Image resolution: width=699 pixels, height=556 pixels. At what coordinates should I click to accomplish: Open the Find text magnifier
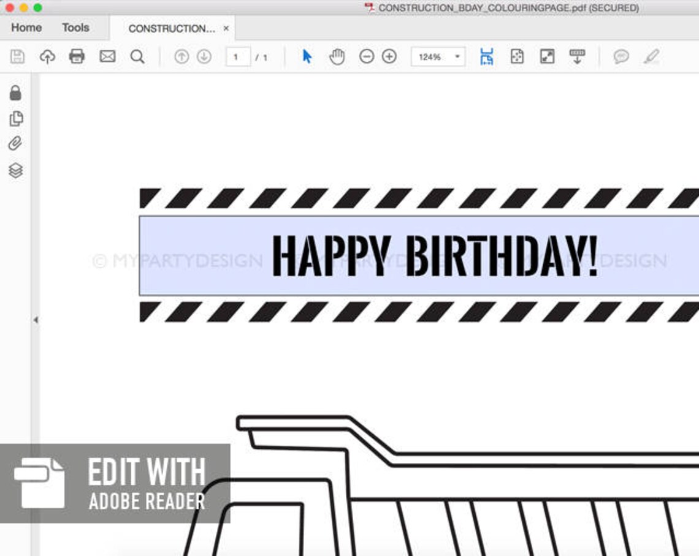tap(137, 56)
